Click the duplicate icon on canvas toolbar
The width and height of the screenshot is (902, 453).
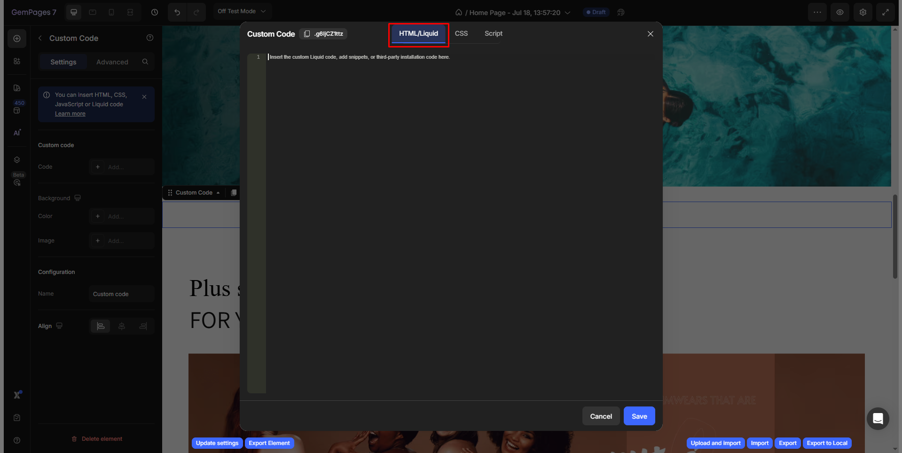[x=234, y=193]
